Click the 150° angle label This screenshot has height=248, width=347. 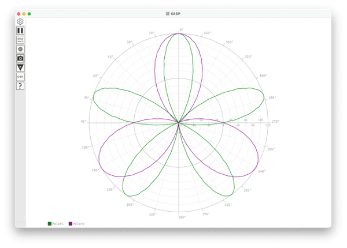[130, 205]
